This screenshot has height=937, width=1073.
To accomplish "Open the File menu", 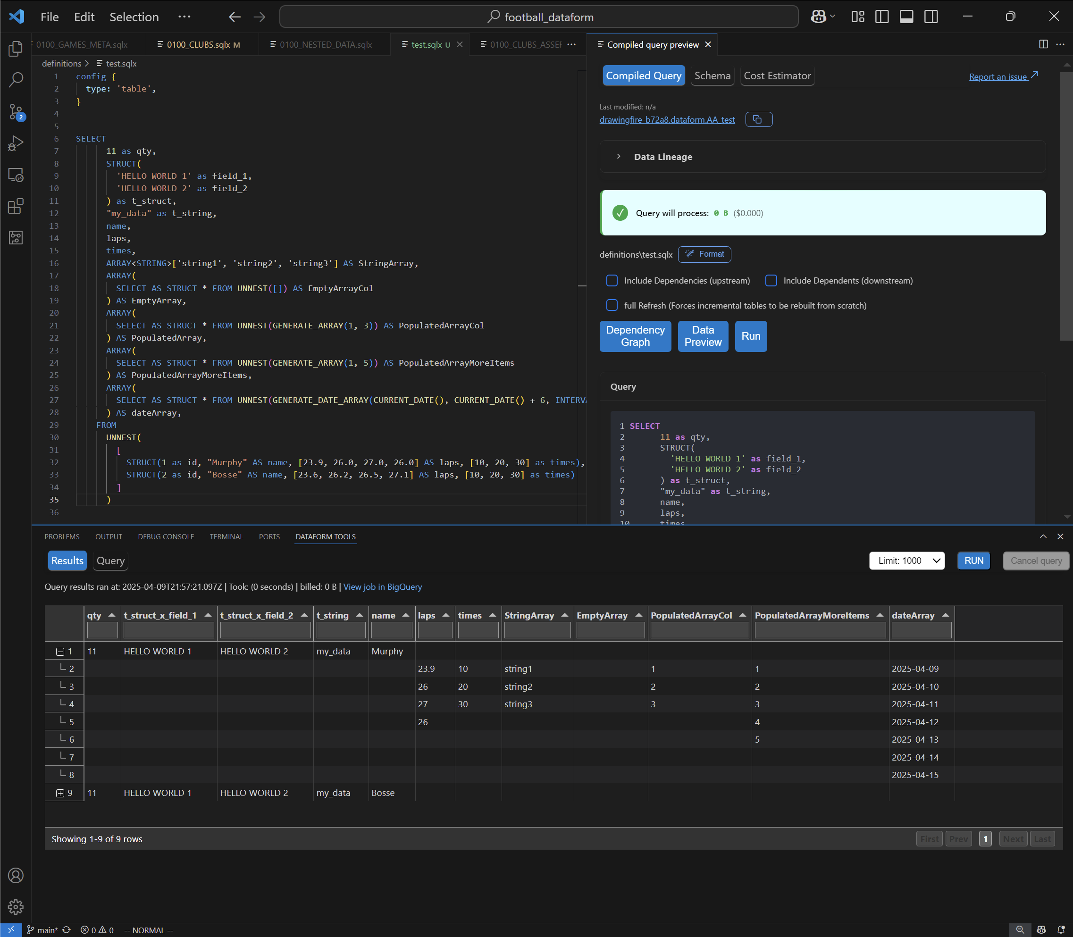I will point(50,17).
